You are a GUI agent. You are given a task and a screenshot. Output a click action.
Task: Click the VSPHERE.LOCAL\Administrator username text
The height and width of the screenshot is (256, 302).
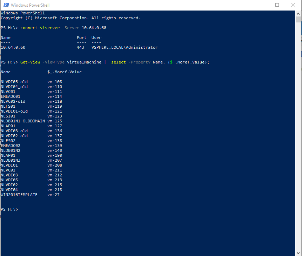126,47
